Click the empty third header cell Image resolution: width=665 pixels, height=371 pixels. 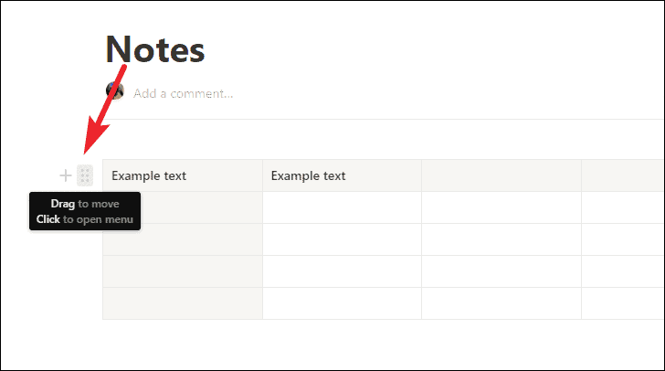pyautogui.click(x=501, y=175)
